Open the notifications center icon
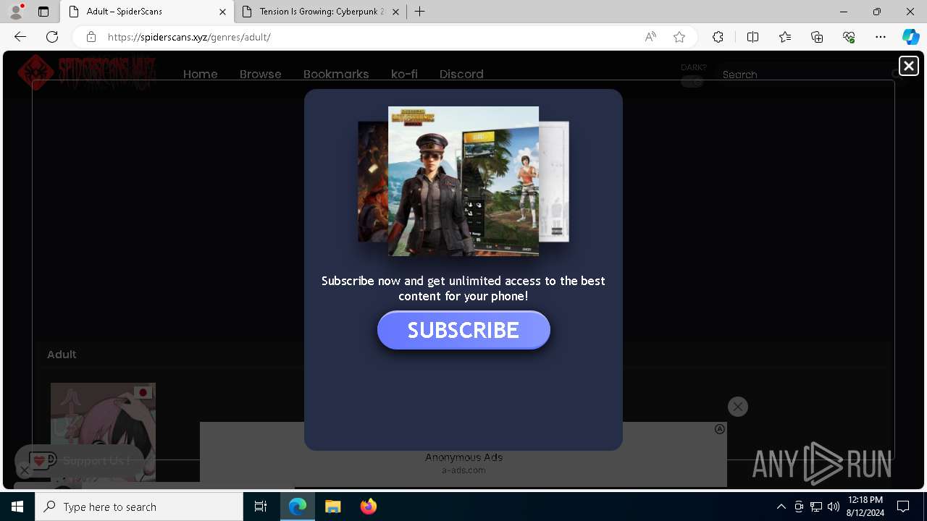 click(x=903, y=507)
